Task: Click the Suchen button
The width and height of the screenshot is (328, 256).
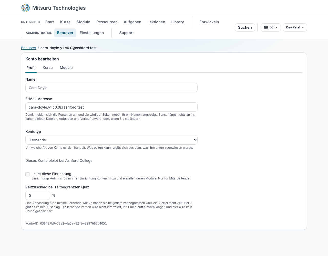Action: (x=245, y=27)
